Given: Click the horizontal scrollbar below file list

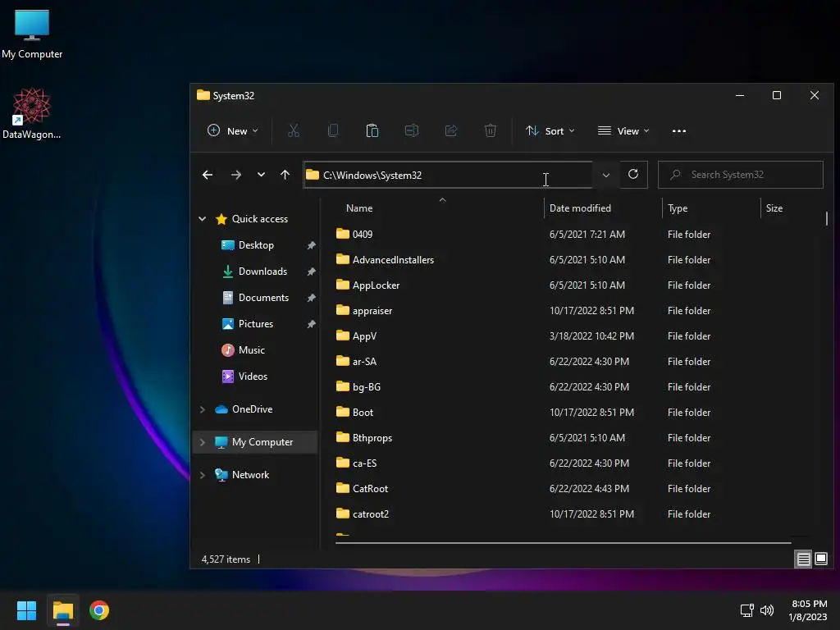Looking at the screenshot, I should (563, 543).
